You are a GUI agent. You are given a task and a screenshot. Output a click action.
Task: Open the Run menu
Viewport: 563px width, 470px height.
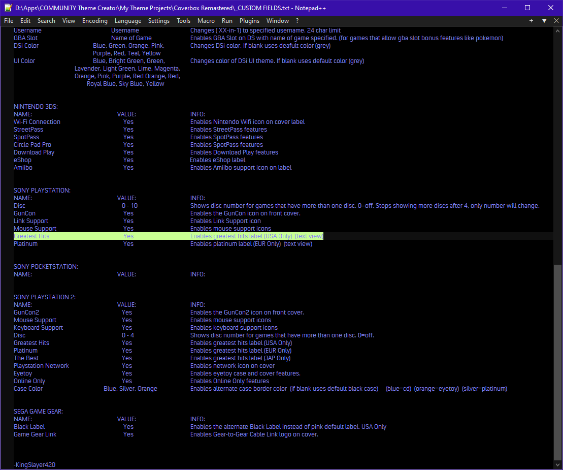[x=227, y=21]
